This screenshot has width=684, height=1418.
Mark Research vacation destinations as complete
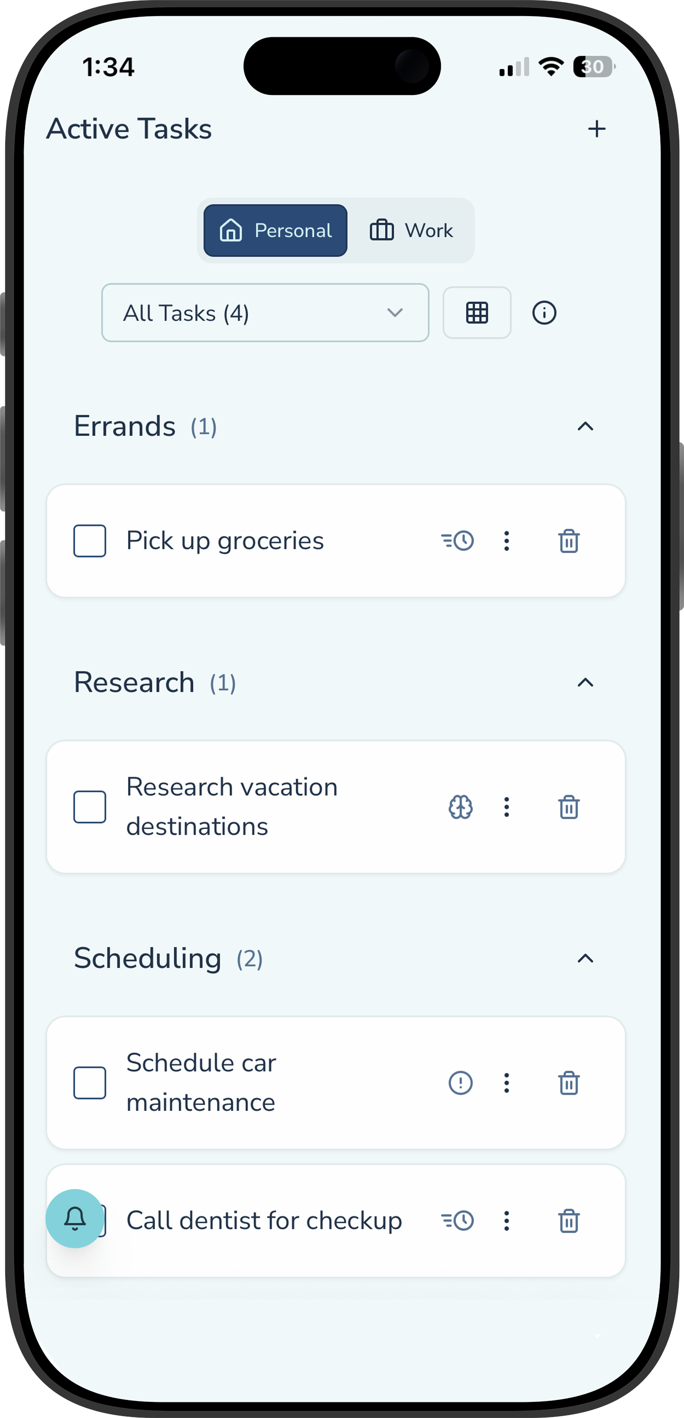click(90, 807)
